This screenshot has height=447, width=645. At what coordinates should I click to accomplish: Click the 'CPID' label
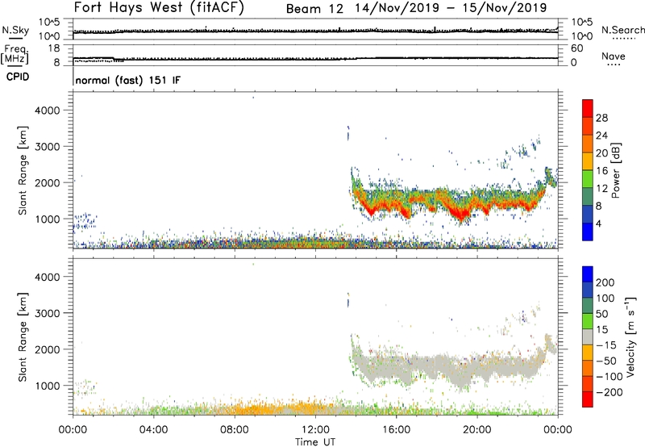pos(18,77)
